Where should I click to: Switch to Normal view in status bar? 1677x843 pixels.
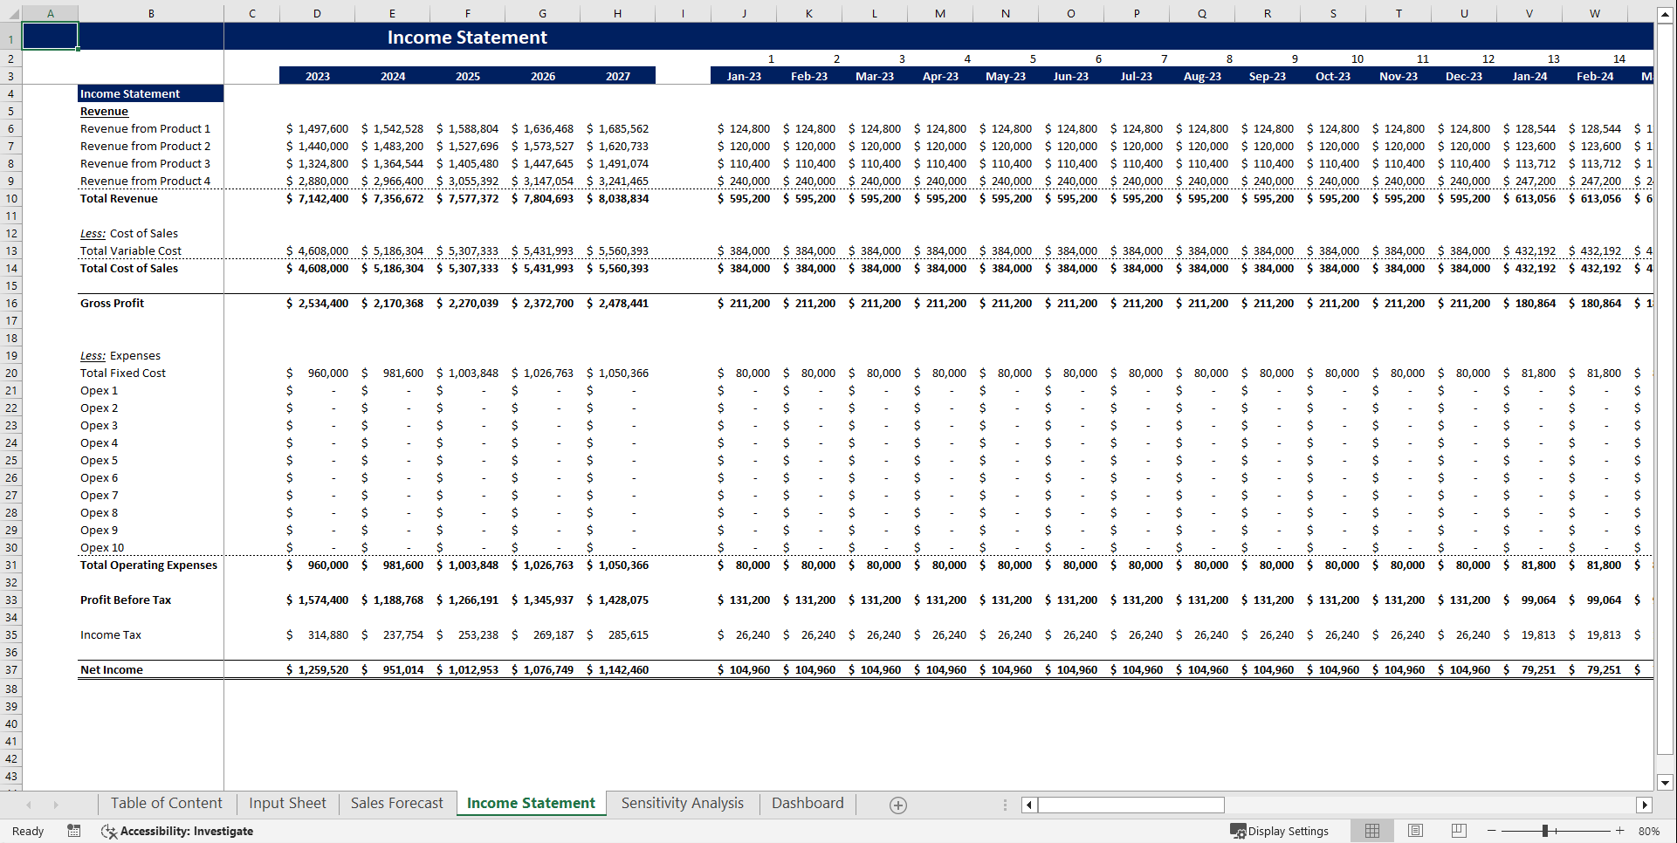(1371, 831)
